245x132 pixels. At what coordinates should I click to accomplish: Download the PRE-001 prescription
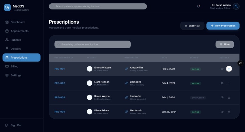229,69
